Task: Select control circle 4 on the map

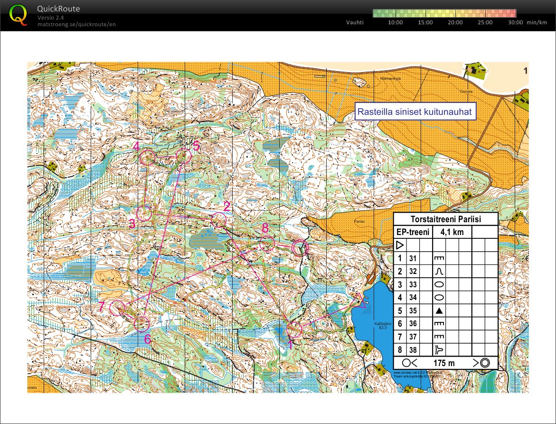Action: point(148,157)
